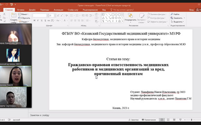This screenshot has height=125, width=201.
Task: Click the numbered list icon
Action: [77, 15]
